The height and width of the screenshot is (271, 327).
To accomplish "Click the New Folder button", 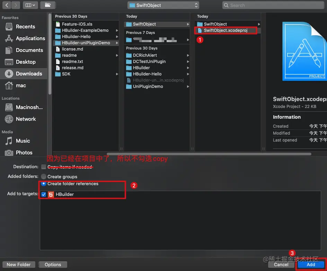I will coord(18,264).
